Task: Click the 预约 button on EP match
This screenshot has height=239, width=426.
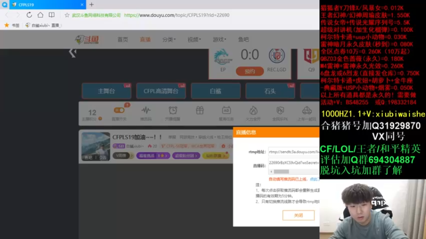Action: (x=250, y=71)
